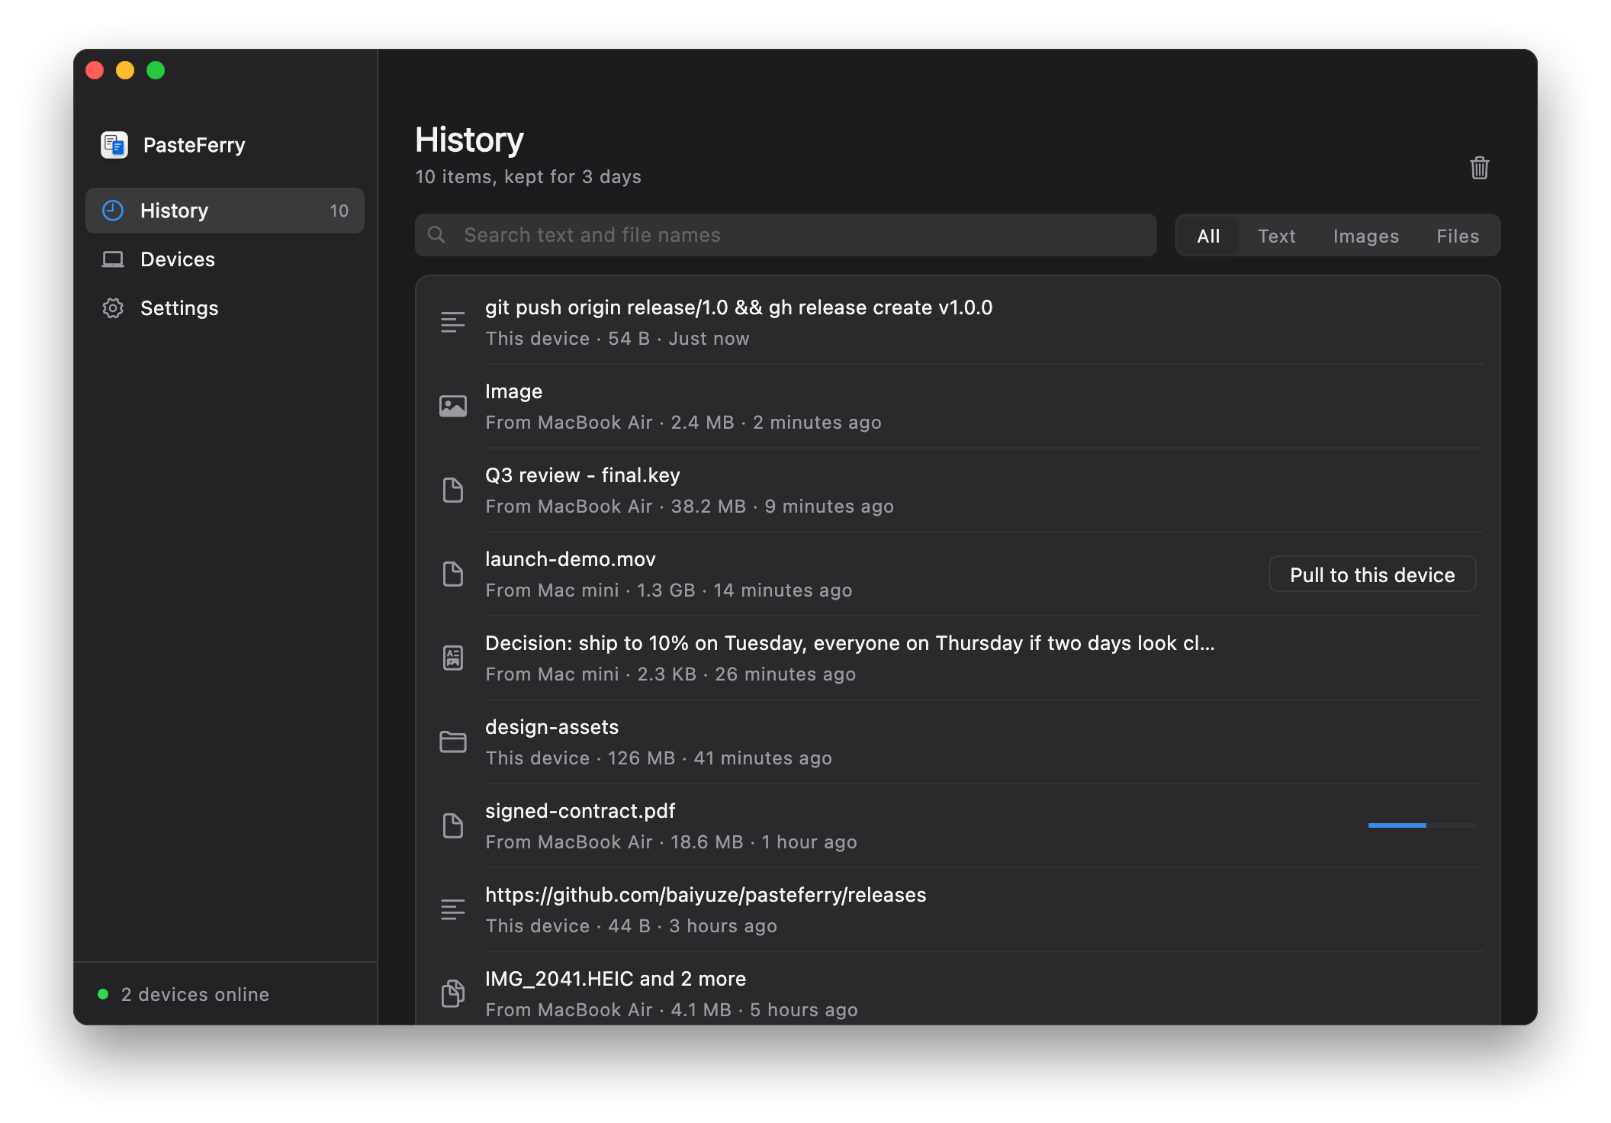Click the magnifier icon in search bar
Image resolution: width=1611 pixels, height=1123 pixels.
[436, 235]
